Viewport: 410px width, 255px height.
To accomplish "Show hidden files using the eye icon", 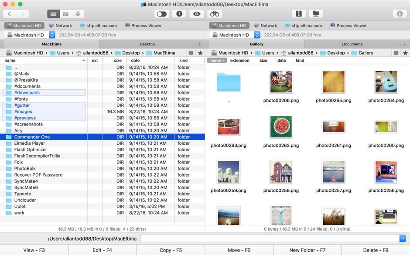I will [196, 14].
